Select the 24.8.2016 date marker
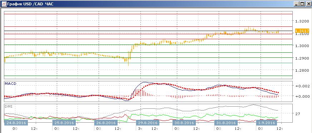The height and width of the screenshot is (133, 312). tap(16, 123)
